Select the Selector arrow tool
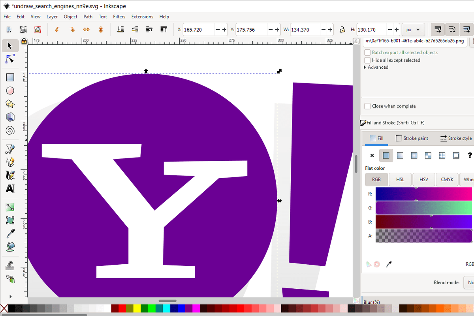 10,46
